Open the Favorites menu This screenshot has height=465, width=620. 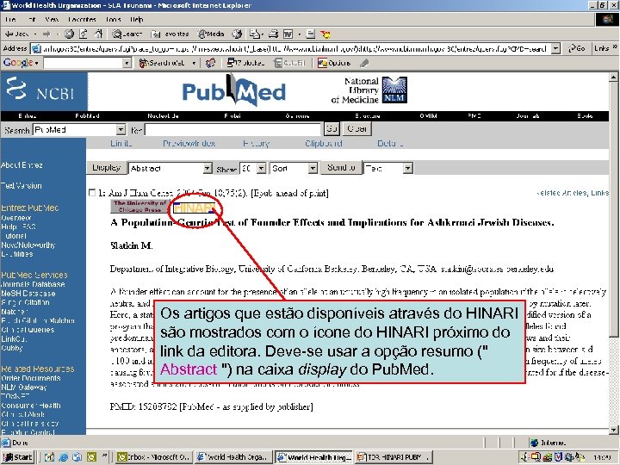82,19
